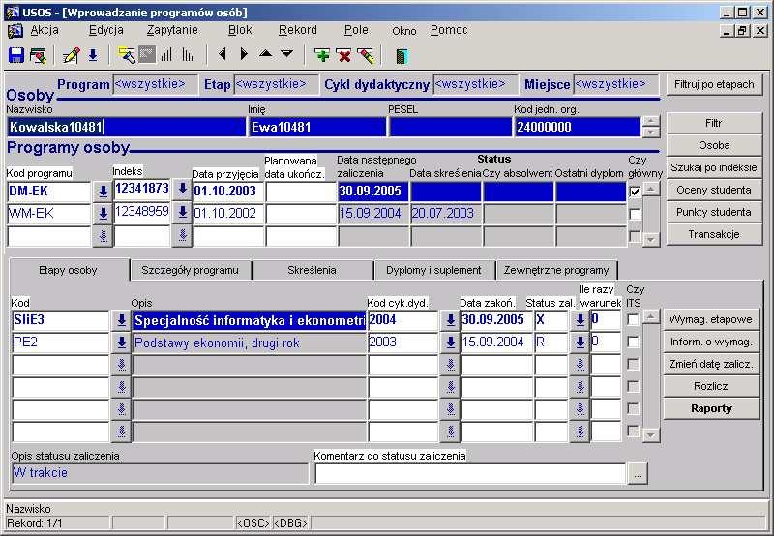774x536 pixels.
Task: Click the ascending bars sort icon
Action: point(166,54)
